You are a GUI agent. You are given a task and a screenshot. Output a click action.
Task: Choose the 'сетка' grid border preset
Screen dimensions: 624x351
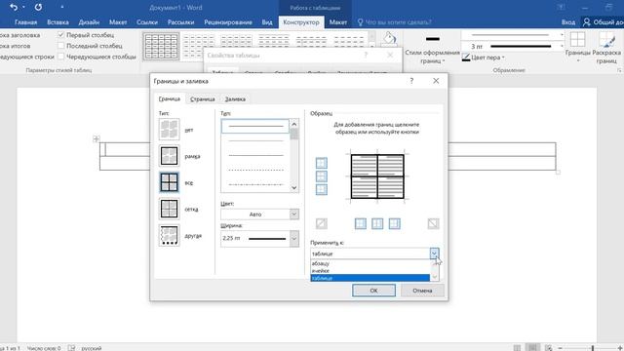[169, 209]
